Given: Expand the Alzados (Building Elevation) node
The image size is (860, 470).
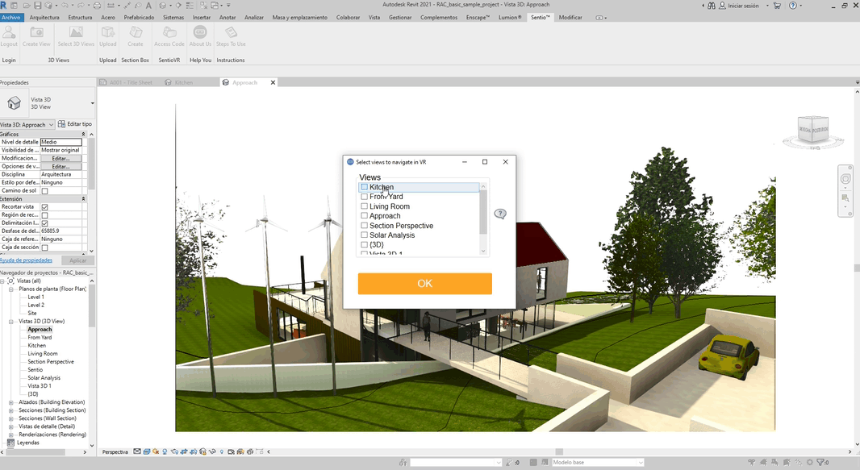Looking at the screenshot, I should 11,402.
